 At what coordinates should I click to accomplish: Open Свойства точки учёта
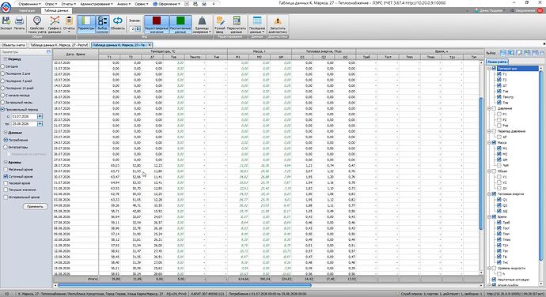coord(37,24)
